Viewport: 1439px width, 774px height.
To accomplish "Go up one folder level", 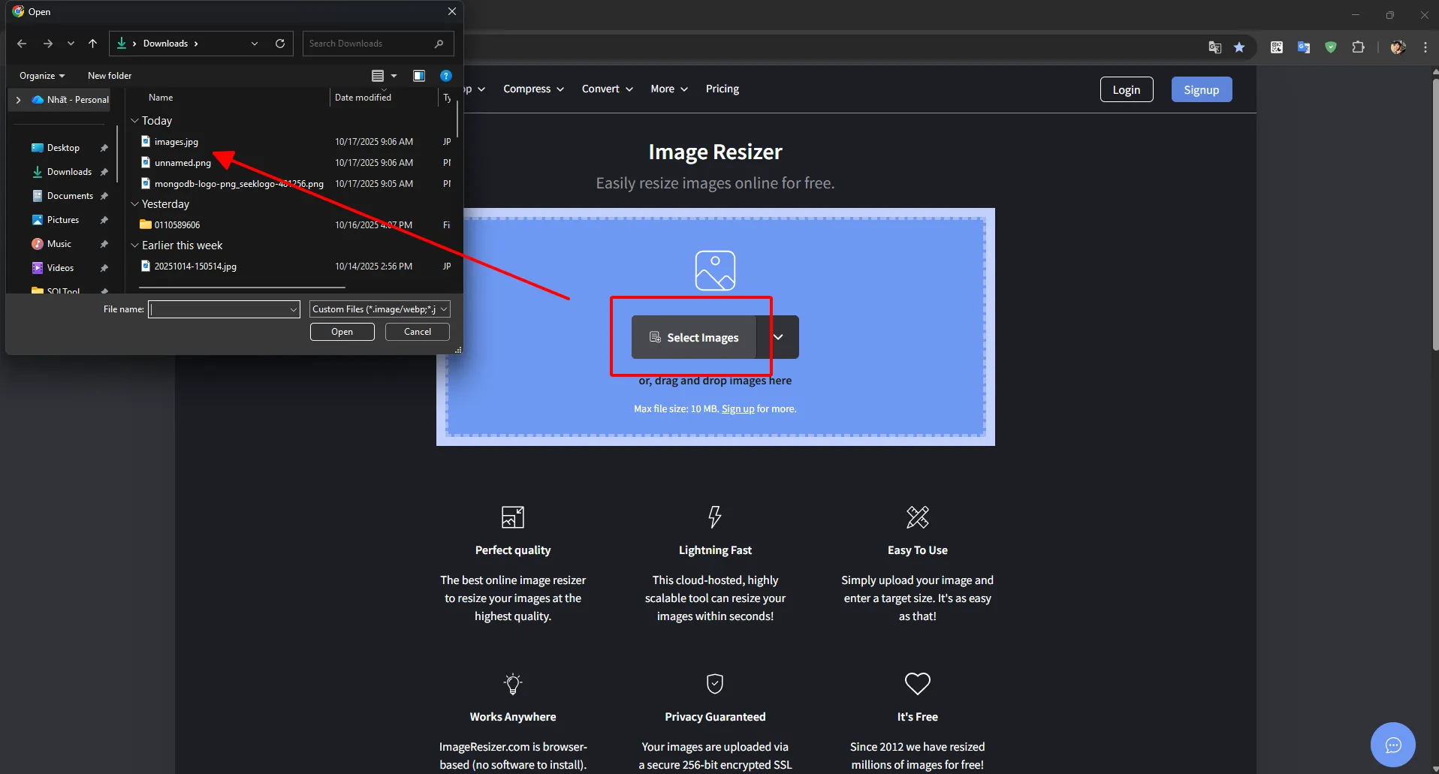I will [92, 44].
